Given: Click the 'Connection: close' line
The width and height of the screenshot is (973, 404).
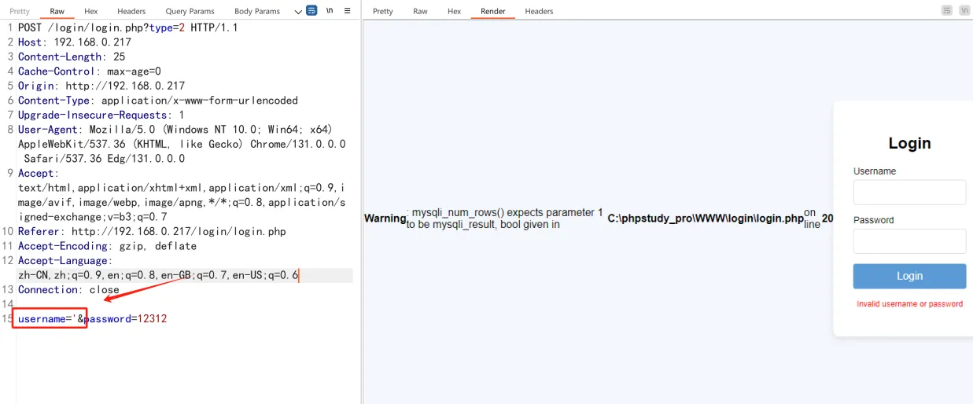Looking at the screenshot, I should tap(68, 290).
